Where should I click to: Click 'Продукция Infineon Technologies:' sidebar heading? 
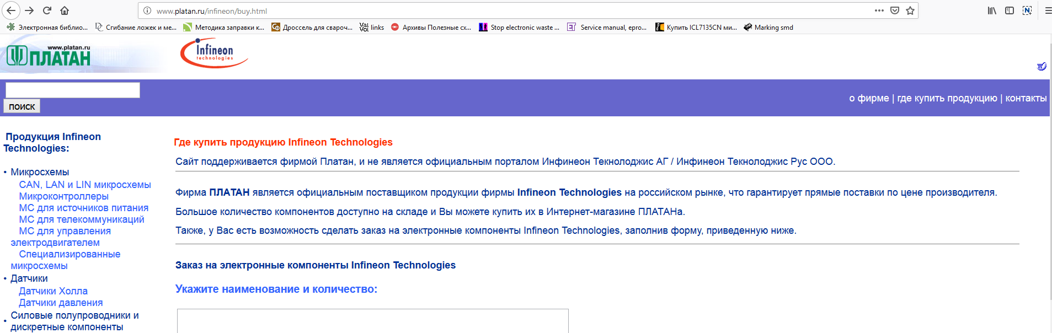(x=52, y=142)
